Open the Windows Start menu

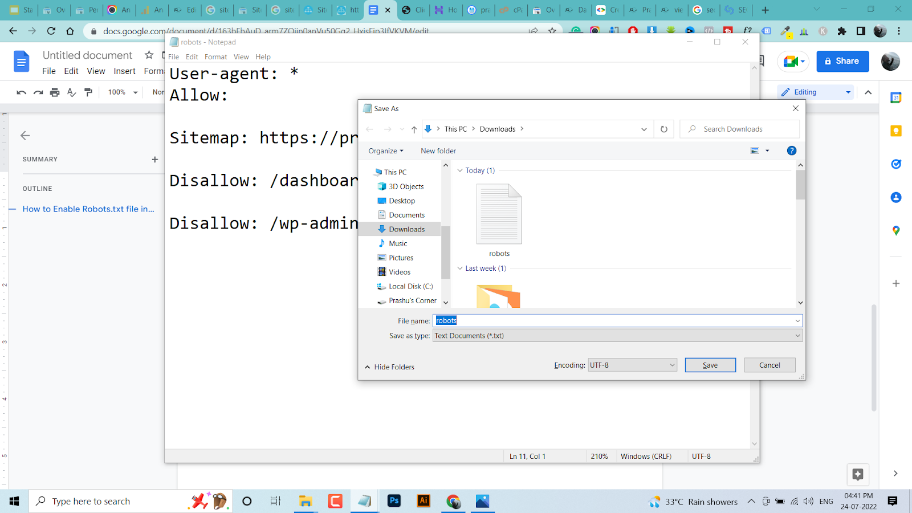point(14,501)
